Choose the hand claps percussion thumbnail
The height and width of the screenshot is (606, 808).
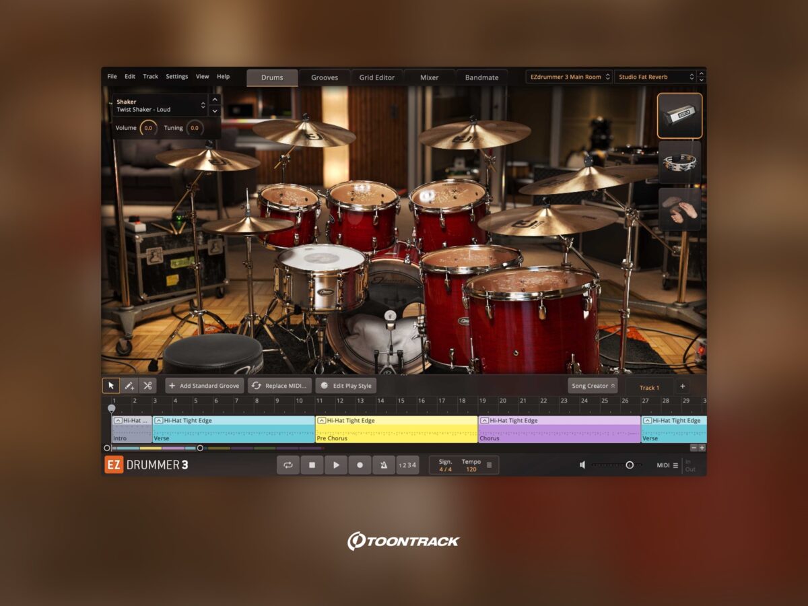(679, 209)
